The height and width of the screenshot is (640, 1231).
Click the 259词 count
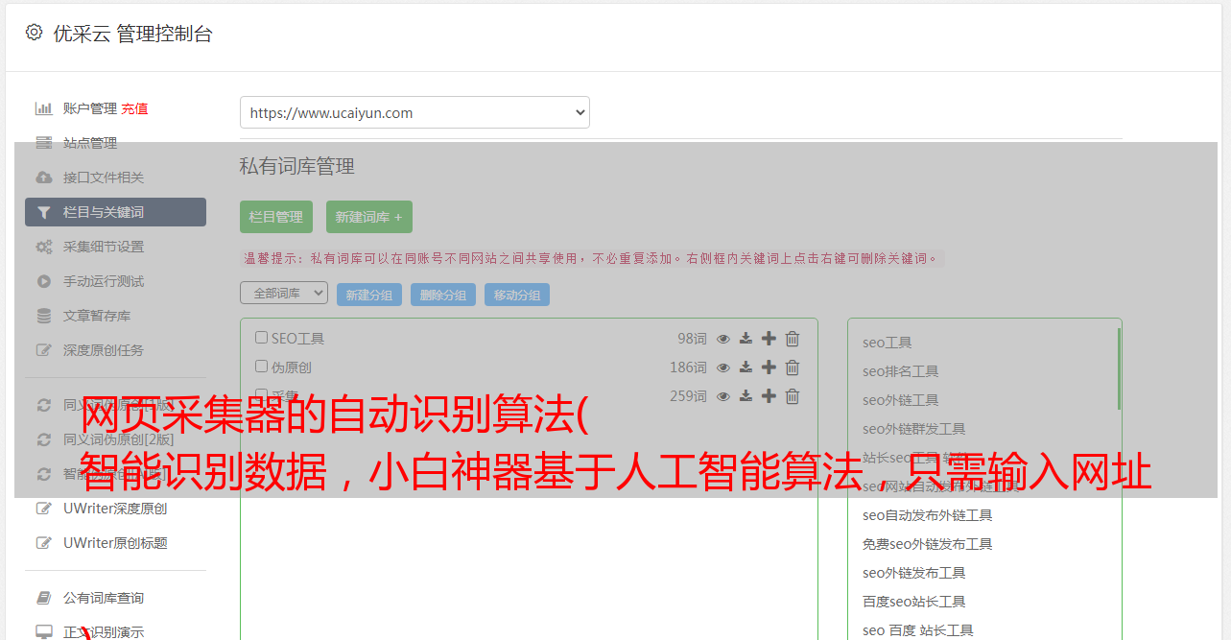[x=688, y=396]
